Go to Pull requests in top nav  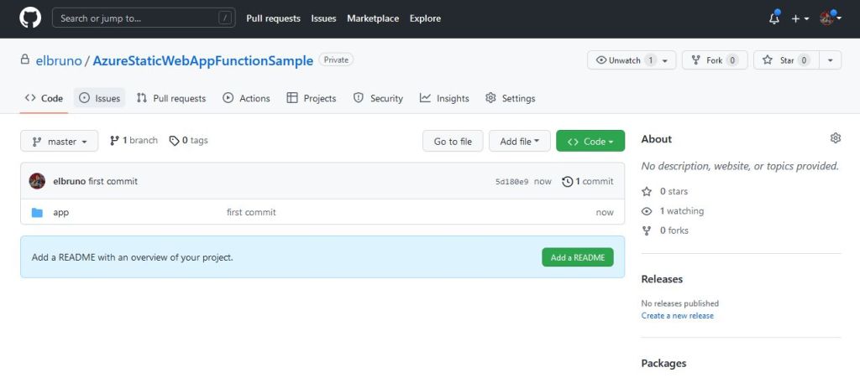(x=273, y=18)
